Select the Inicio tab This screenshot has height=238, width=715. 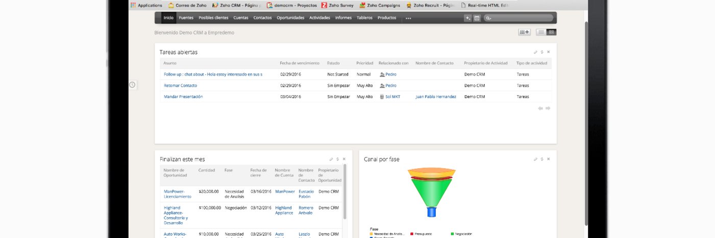click(x=168, y=18)
